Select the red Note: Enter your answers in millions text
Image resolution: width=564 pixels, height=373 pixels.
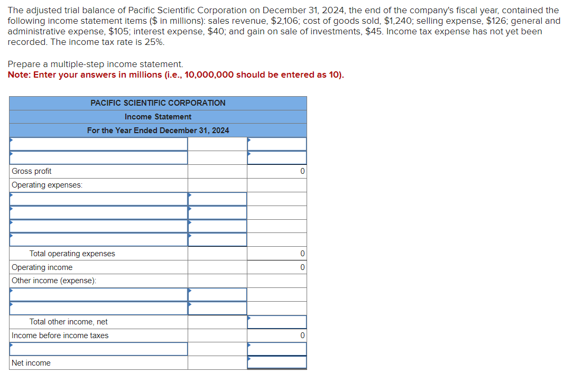click(176, 75)
